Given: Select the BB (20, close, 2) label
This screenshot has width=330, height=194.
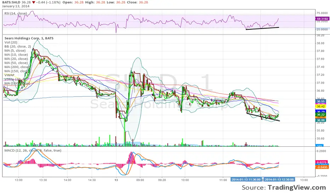Looking at the screenshot, I should (x=18, y=46).
